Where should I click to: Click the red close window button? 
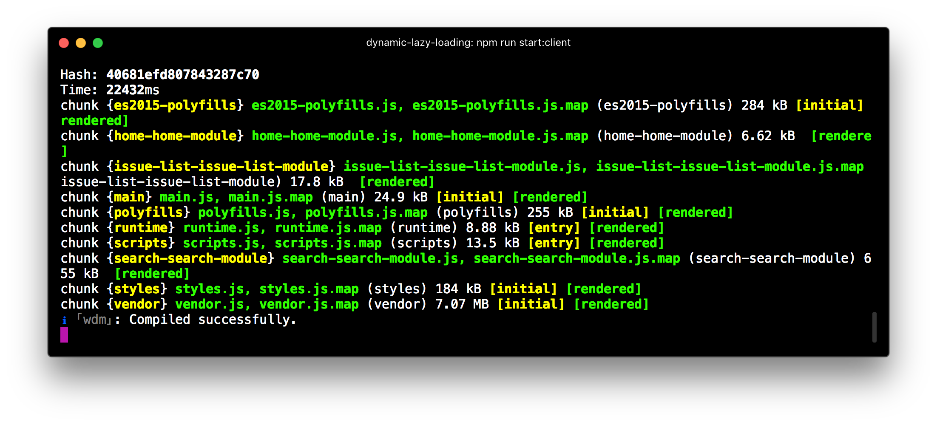coord(64,43)
